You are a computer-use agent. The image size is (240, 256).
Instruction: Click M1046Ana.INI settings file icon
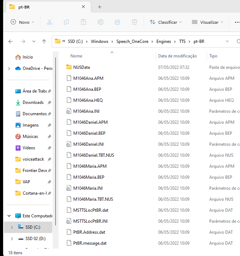click(x=69, y=111)
